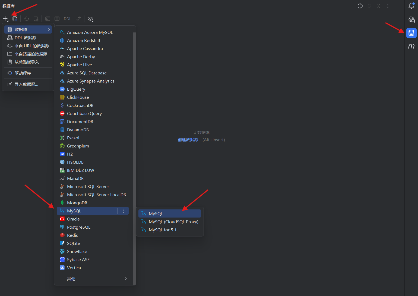Click 导入数据源... menu entry
Viewport: 418px width, 296px height.
coord(28,84)
